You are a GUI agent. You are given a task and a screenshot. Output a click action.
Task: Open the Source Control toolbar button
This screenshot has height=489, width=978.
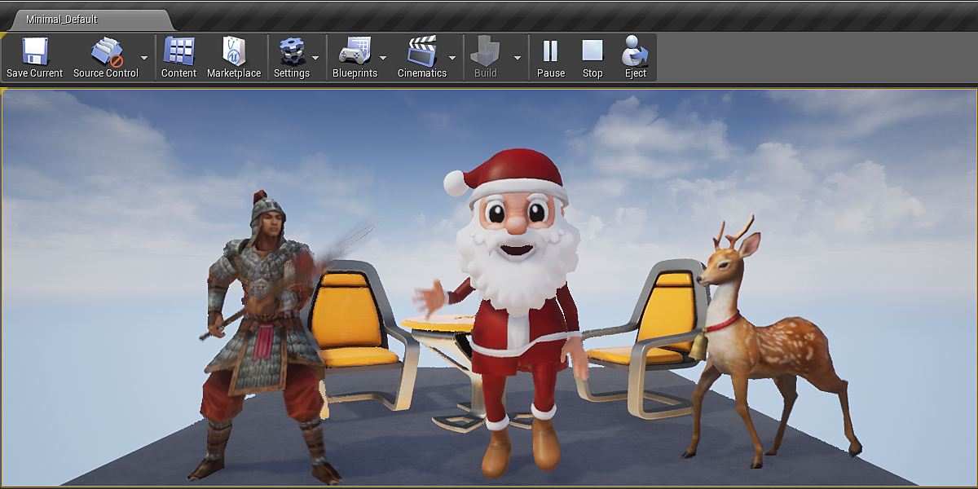click(106, 52)
